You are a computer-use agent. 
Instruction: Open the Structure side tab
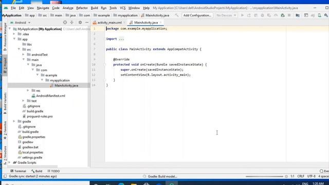tap(5, 155)
